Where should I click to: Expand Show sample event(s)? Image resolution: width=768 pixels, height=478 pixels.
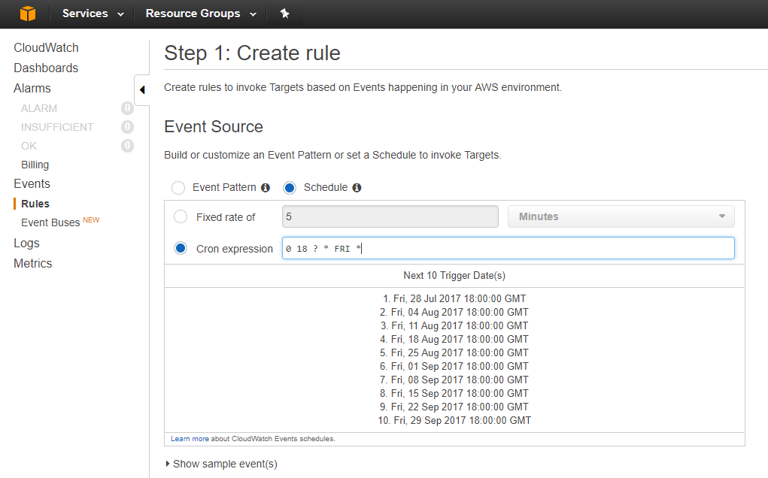[221, 464]
